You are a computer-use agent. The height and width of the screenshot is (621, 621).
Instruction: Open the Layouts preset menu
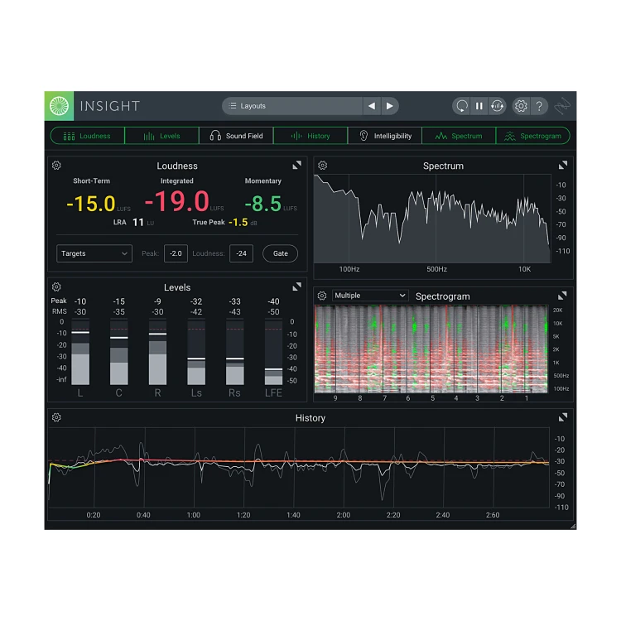click(x=292, y=106)
